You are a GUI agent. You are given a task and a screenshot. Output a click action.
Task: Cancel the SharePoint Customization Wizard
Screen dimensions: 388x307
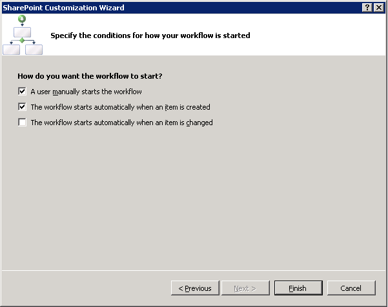pyautogui.click(x=351, y=288)
